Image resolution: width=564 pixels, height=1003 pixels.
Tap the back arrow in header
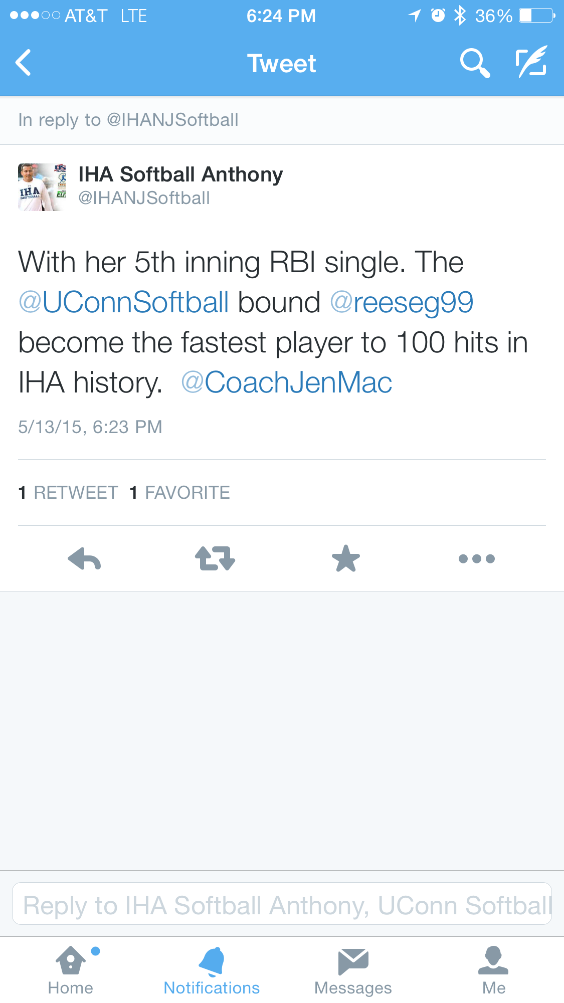[x=24, y=63]
